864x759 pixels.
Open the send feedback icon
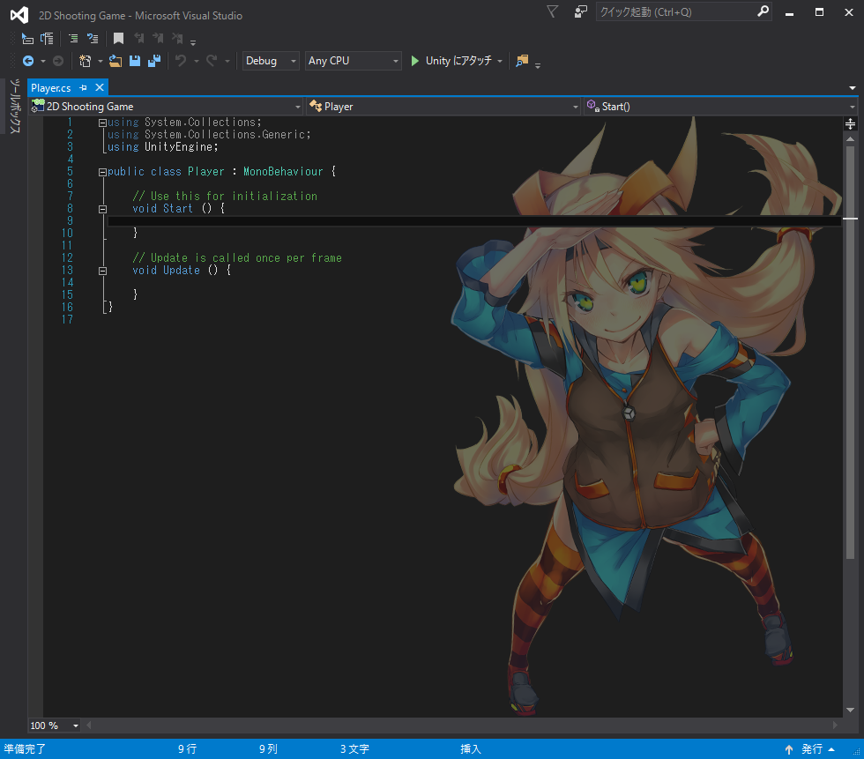click(x=581, y=11)
